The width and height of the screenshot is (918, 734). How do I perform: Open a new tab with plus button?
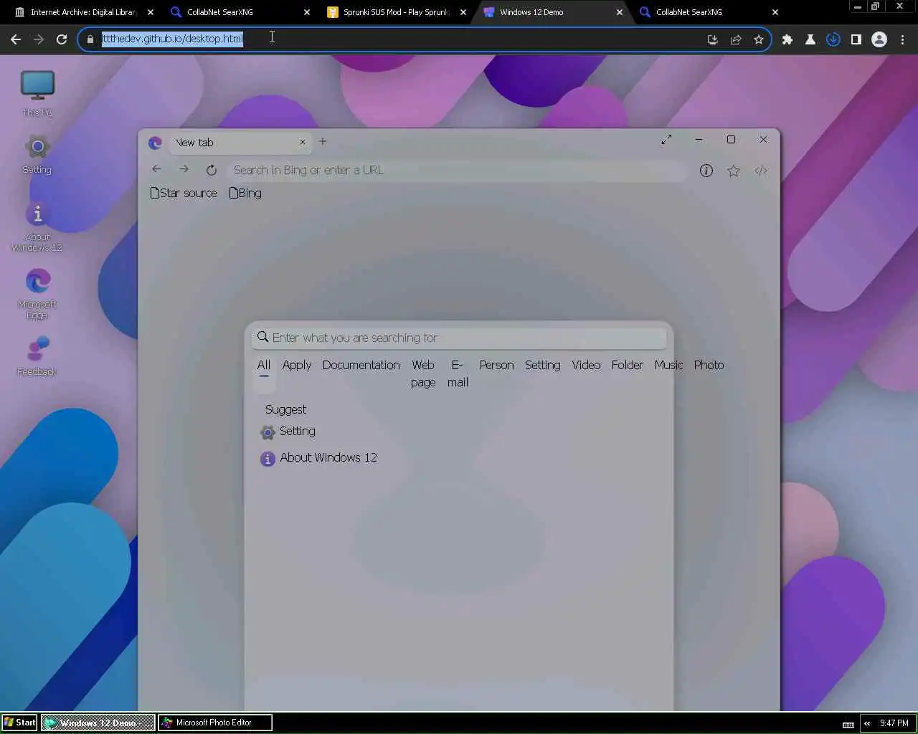pos(323,141)
